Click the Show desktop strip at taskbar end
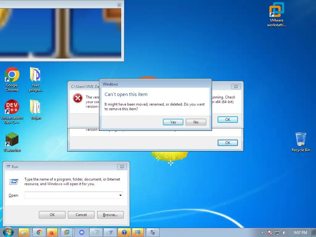Viewport: 316px width, 237px height. pyautogui.click(x=314, y=232)
